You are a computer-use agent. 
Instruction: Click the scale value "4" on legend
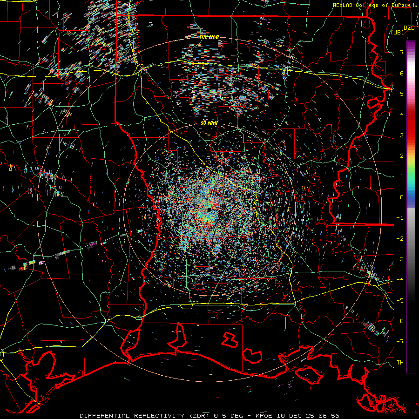pos(402,115)
